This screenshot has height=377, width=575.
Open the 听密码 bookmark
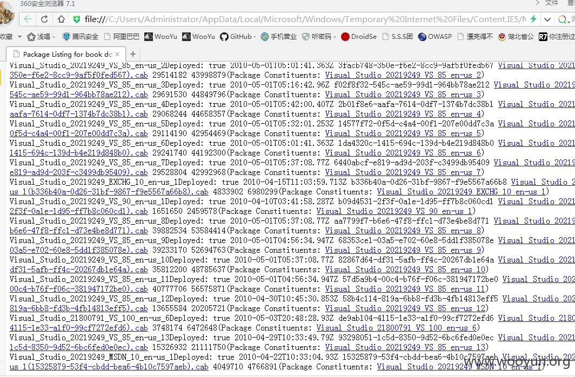pos(319,37)
